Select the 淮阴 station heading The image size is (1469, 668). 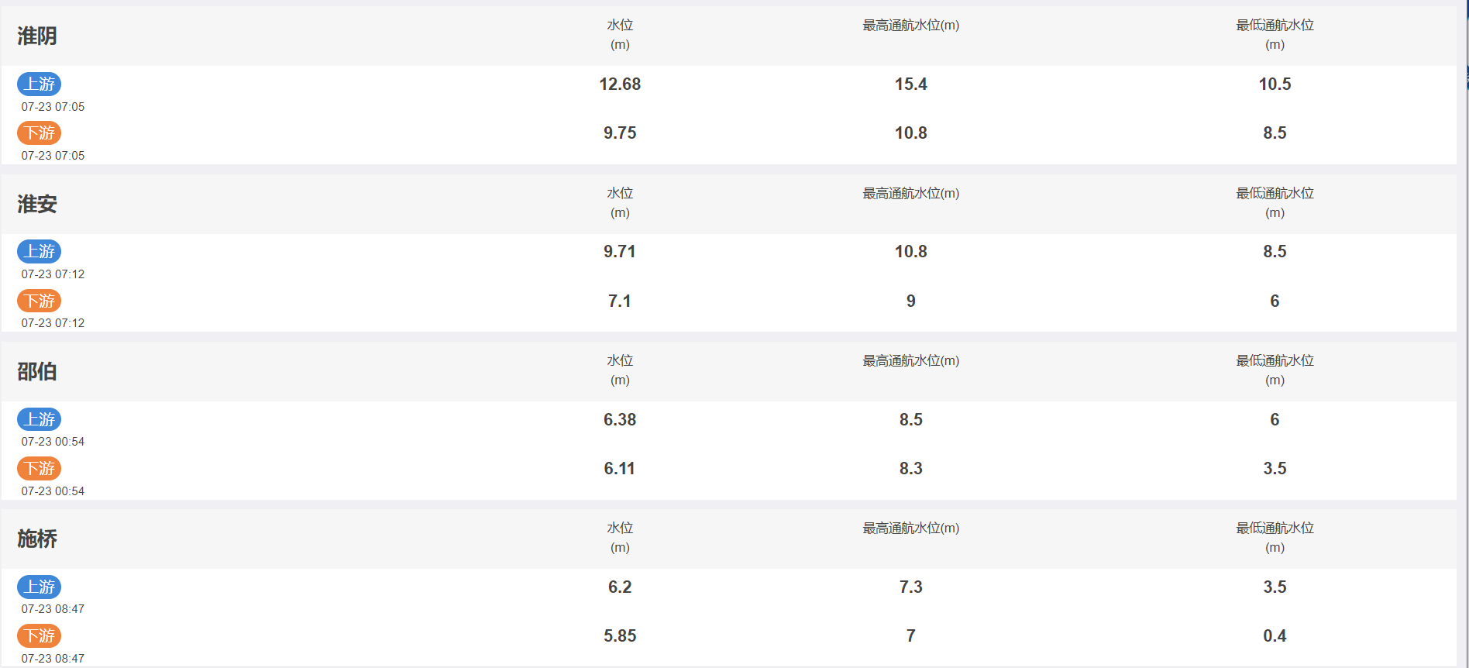pos(37,36)
